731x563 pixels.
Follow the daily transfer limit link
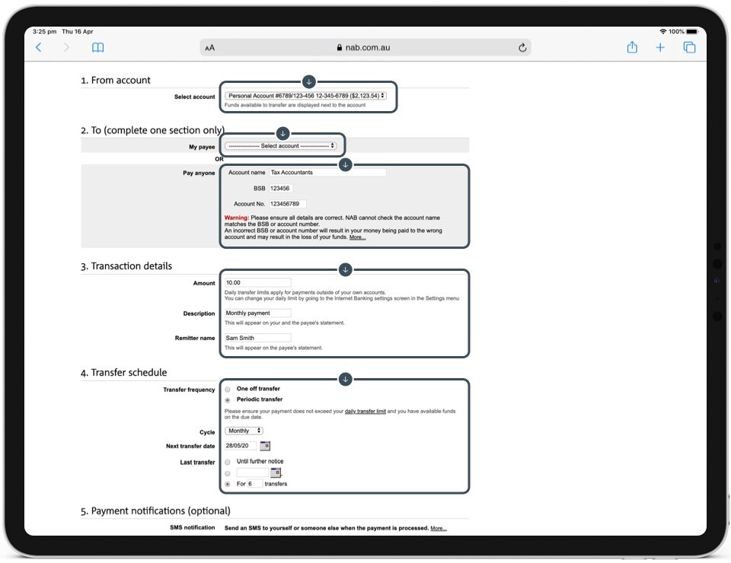click(x=365, y=411)
